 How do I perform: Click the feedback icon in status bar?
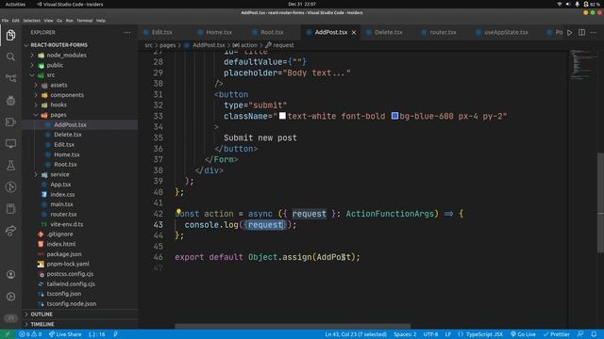[x=580, y=334]
